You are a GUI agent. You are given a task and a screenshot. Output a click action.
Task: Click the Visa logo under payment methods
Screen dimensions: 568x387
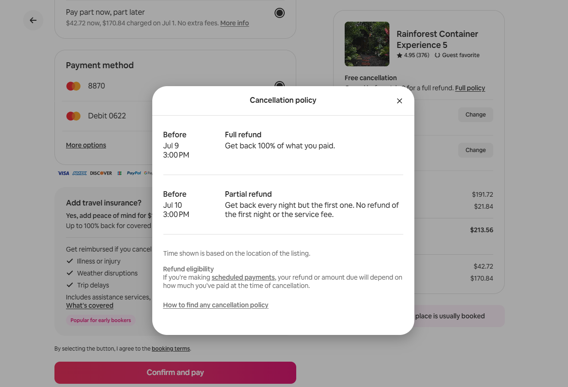click(63, 173)
